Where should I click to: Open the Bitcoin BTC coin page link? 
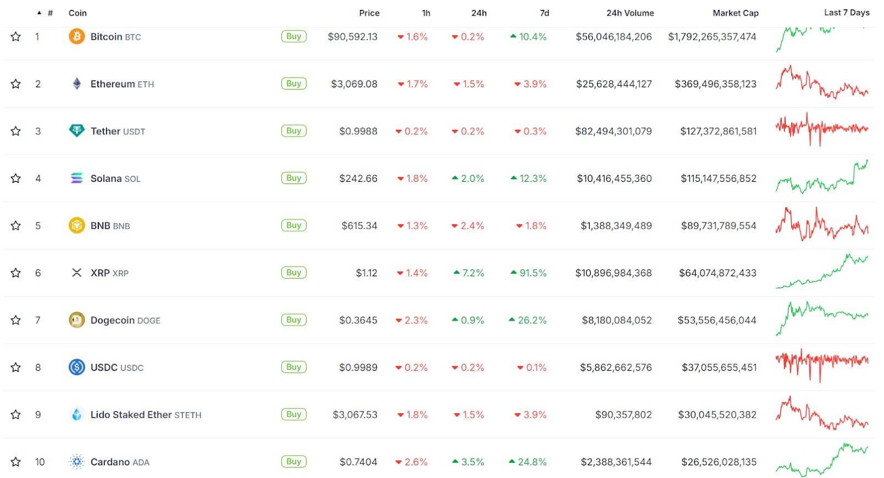click(x=115, y=36)
